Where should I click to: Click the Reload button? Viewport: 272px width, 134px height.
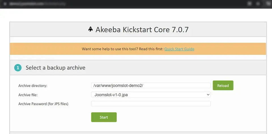223,85
